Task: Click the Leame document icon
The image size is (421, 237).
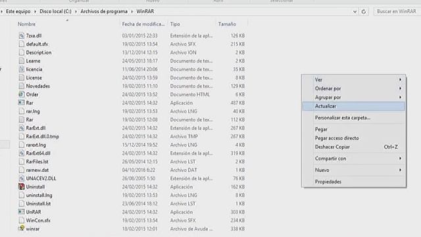Action: 22,61
